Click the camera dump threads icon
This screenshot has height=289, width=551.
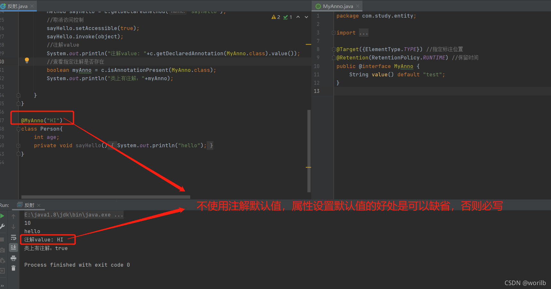tap(2, 250)
